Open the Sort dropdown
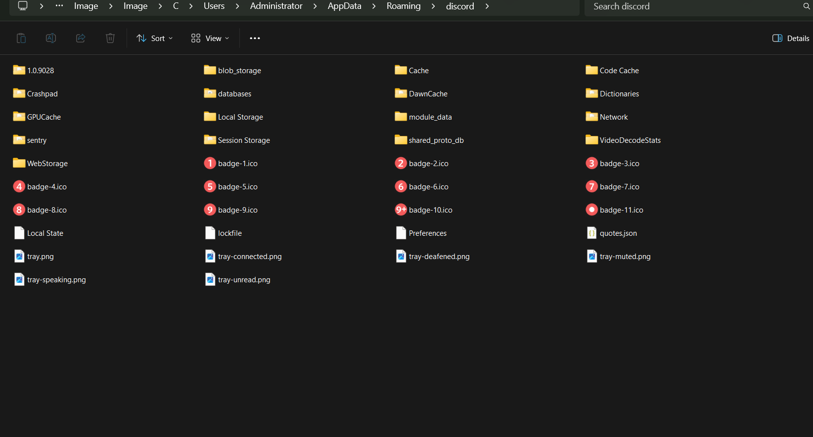813x437 pixels. [x=155, y=38]
